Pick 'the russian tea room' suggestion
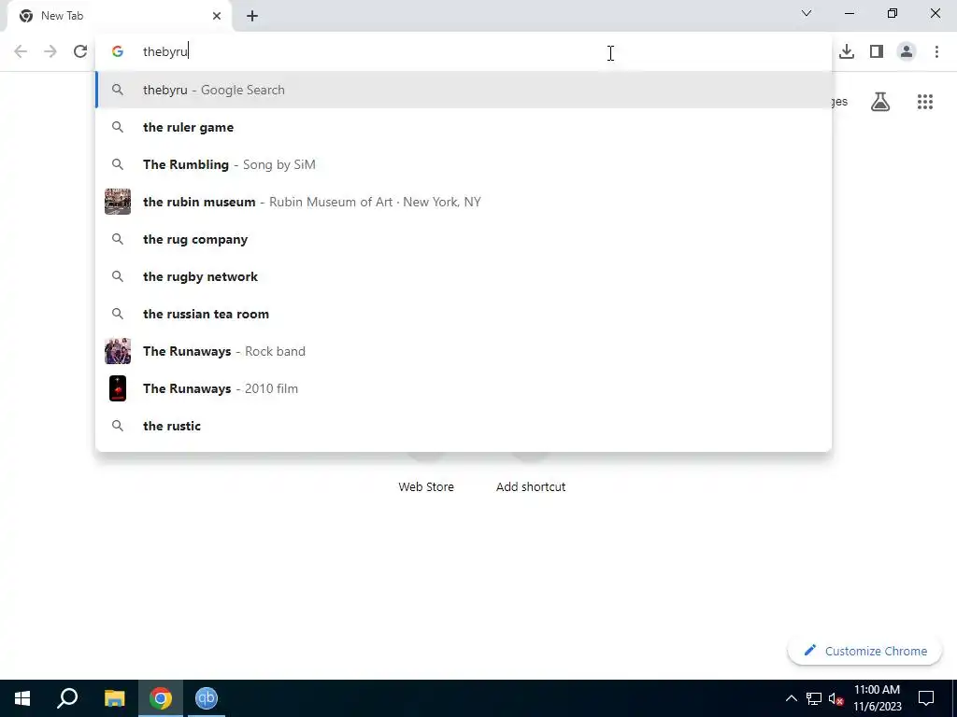Screen dimensions: 957x717 click(x=464, y=314)
